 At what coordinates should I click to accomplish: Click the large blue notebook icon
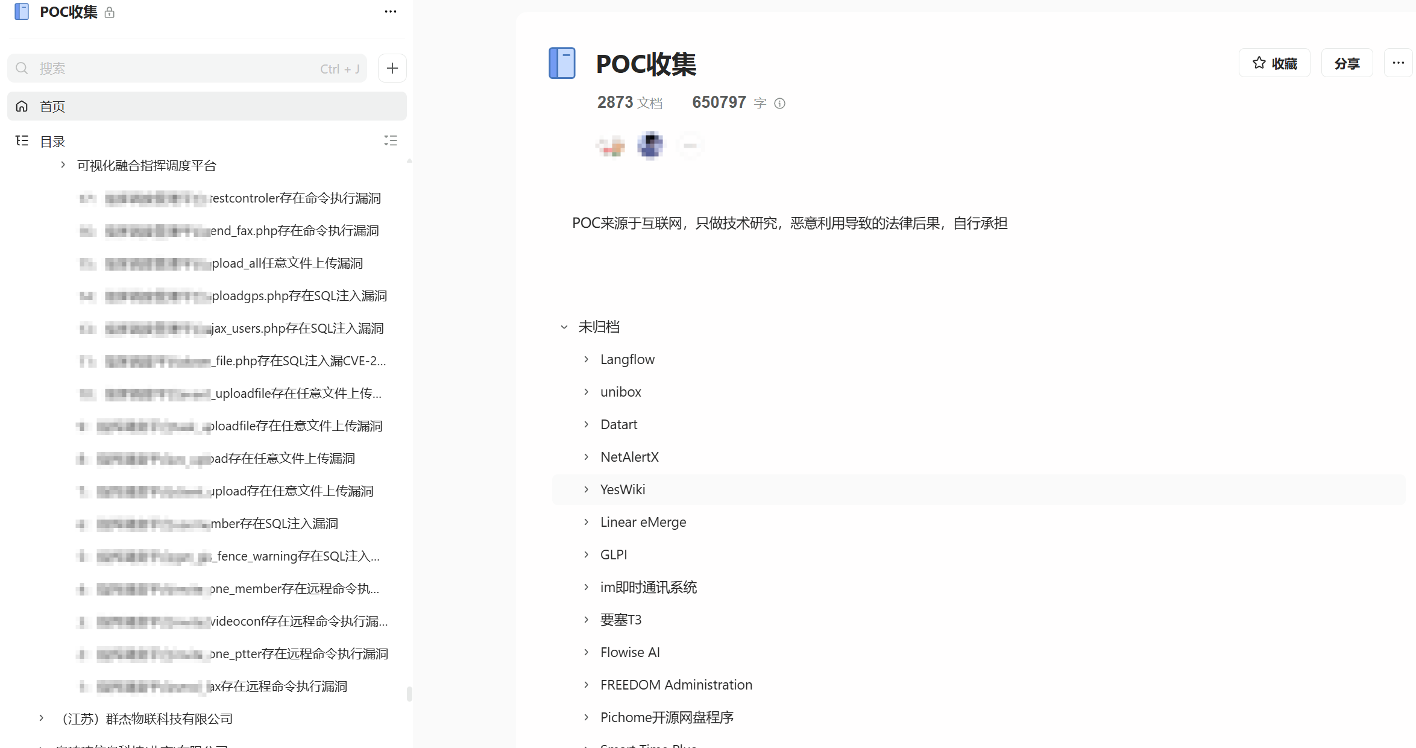562,63
